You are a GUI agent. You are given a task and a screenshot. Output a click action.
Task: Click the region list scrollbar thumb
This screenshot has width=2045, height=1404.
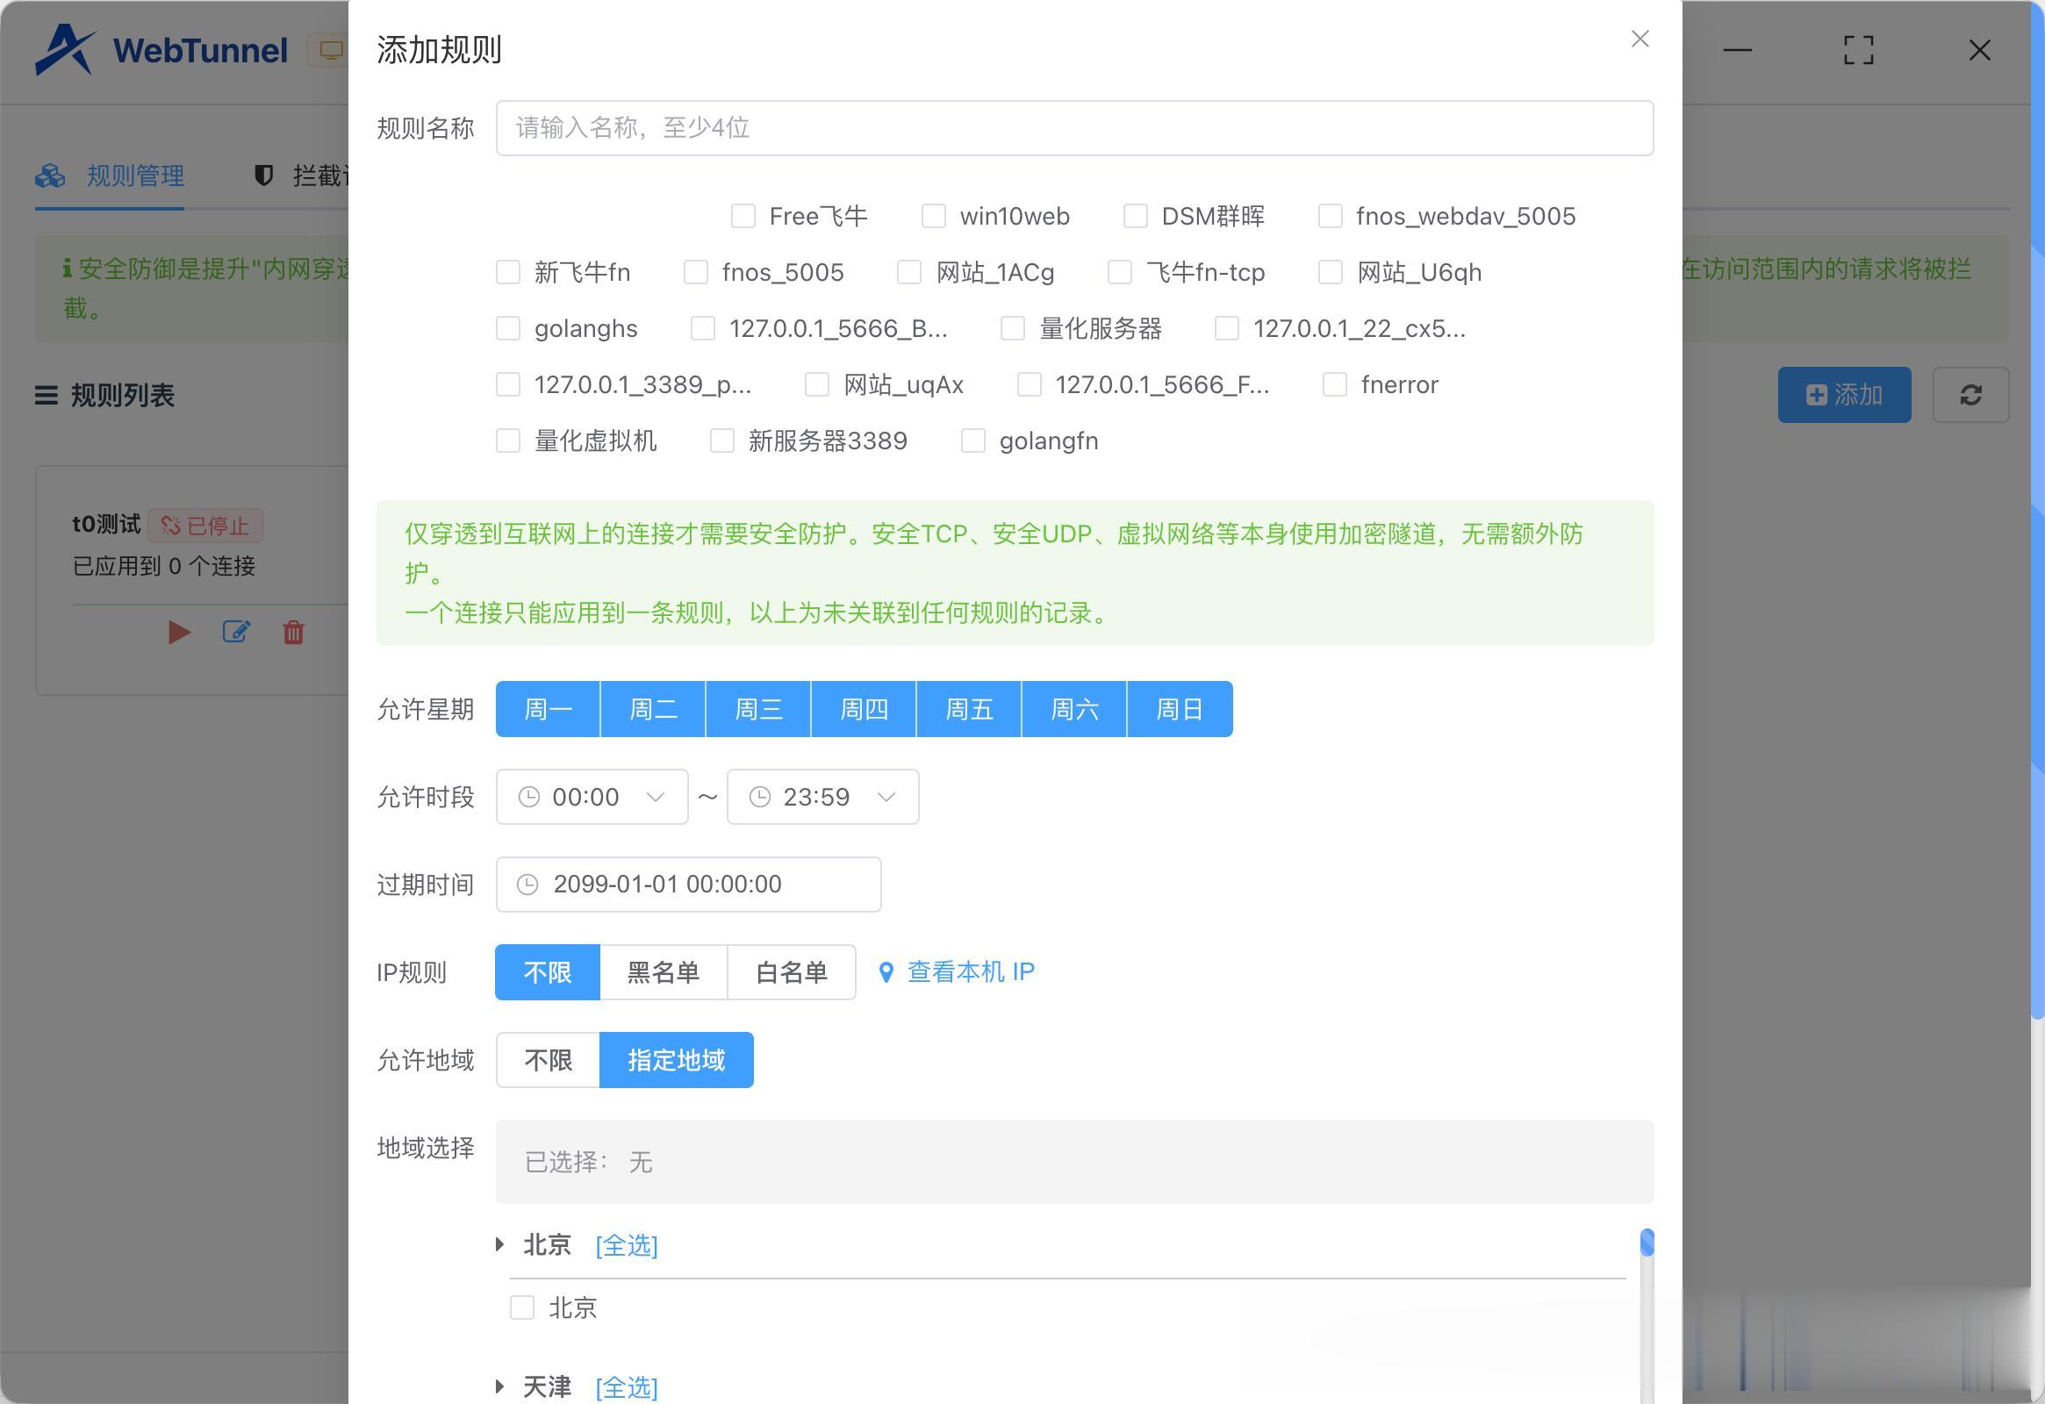pyautogui.click(x=1647, y=1243)
